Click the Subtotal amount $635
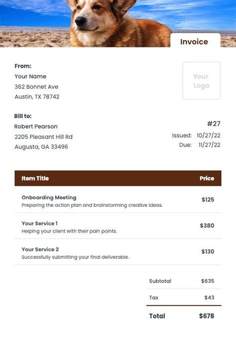The image size is (236, 340). tap(208, 281)
